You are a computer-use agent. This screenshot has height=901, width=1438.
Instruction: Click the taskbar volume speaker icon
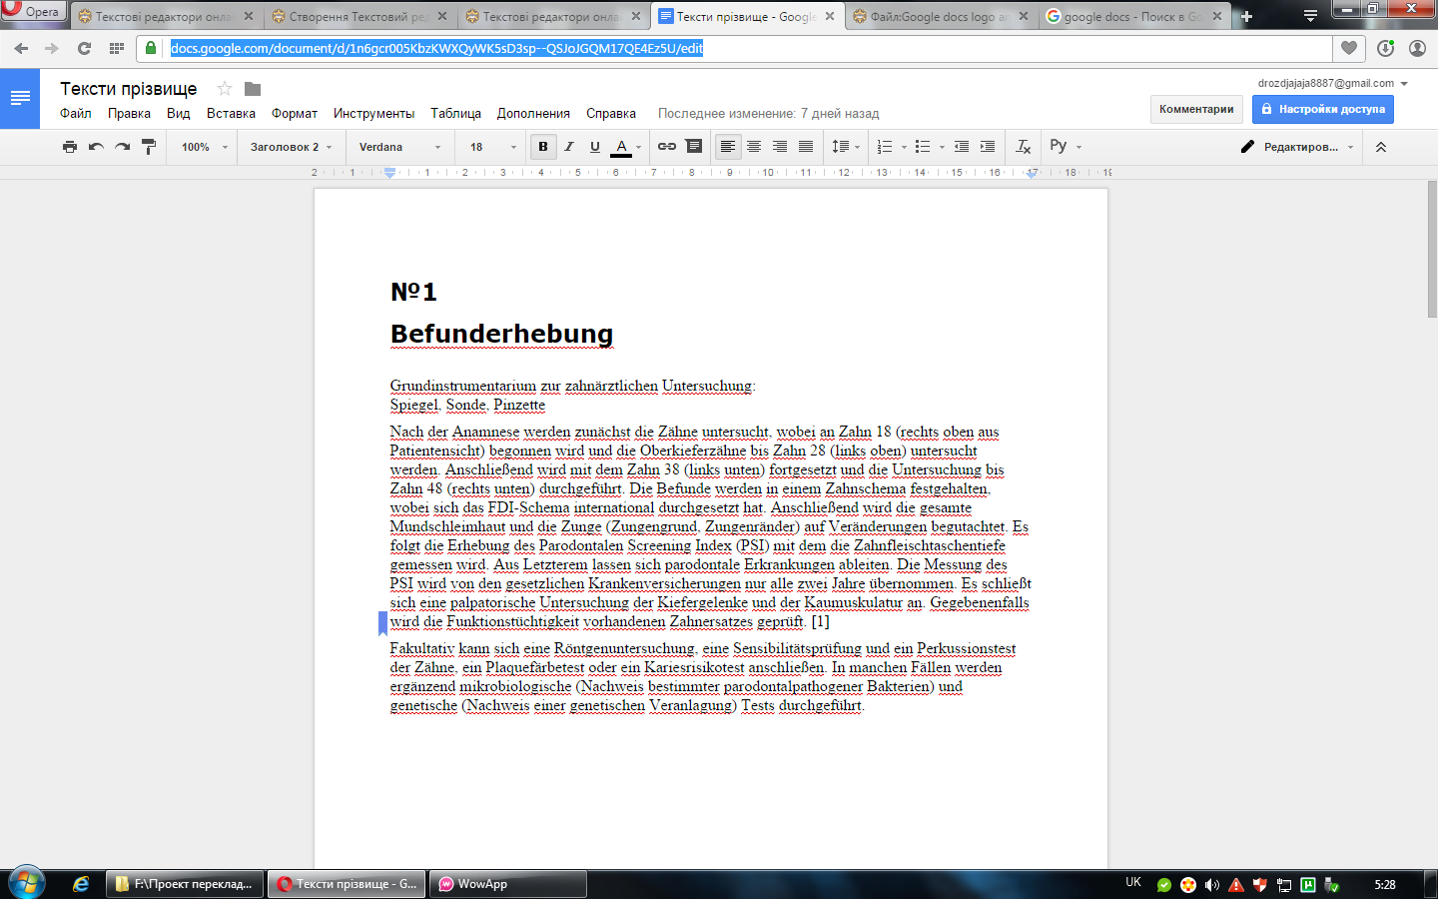[1212, 885]
